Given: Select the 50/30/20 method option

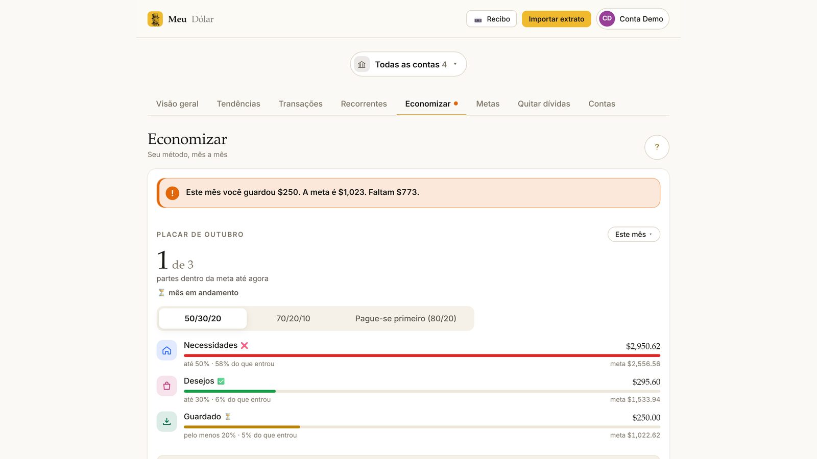Looking at the screenshot, I should point(203,318).
